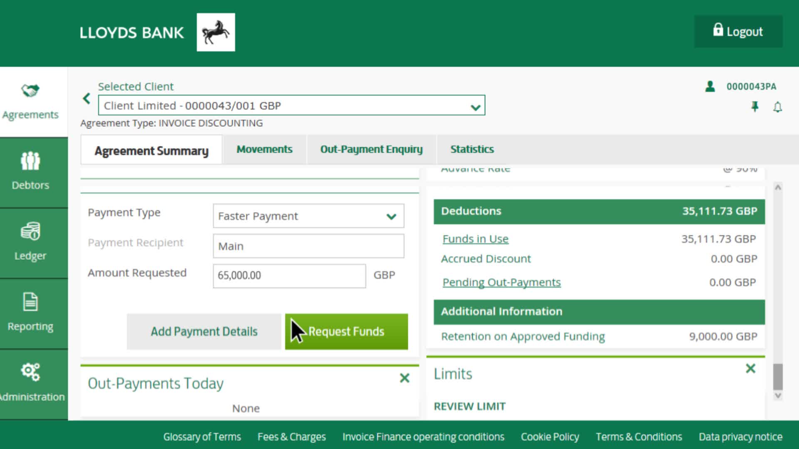Close the Out-Payments Today panel

click(x=404, y=378)
